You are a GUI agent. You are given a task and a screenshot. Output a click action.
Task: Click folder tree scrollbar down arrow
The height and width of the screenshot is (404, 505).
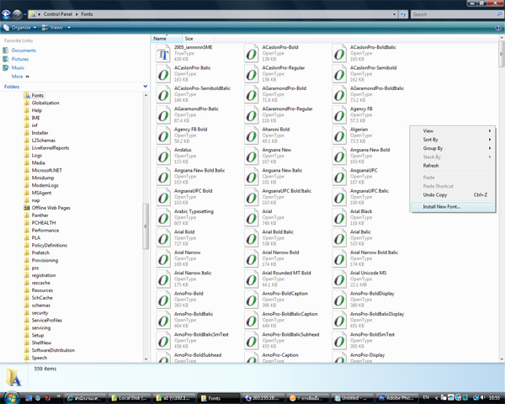pyautogui.click(x=146, y=359)
